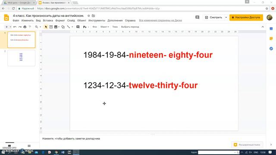Open the Изменить menu
Image resolution: width=276 pixels, height=155 pixels.
[x=28, y=21]
